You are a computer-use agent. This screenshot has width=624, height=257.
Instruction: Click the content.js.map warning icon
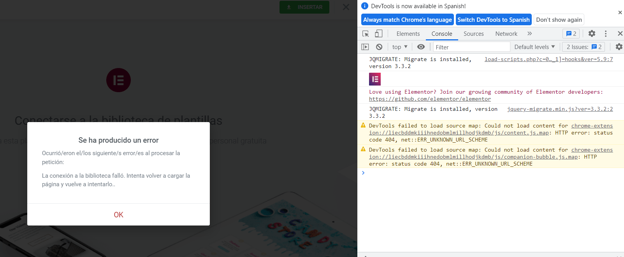tap(363, 125)
